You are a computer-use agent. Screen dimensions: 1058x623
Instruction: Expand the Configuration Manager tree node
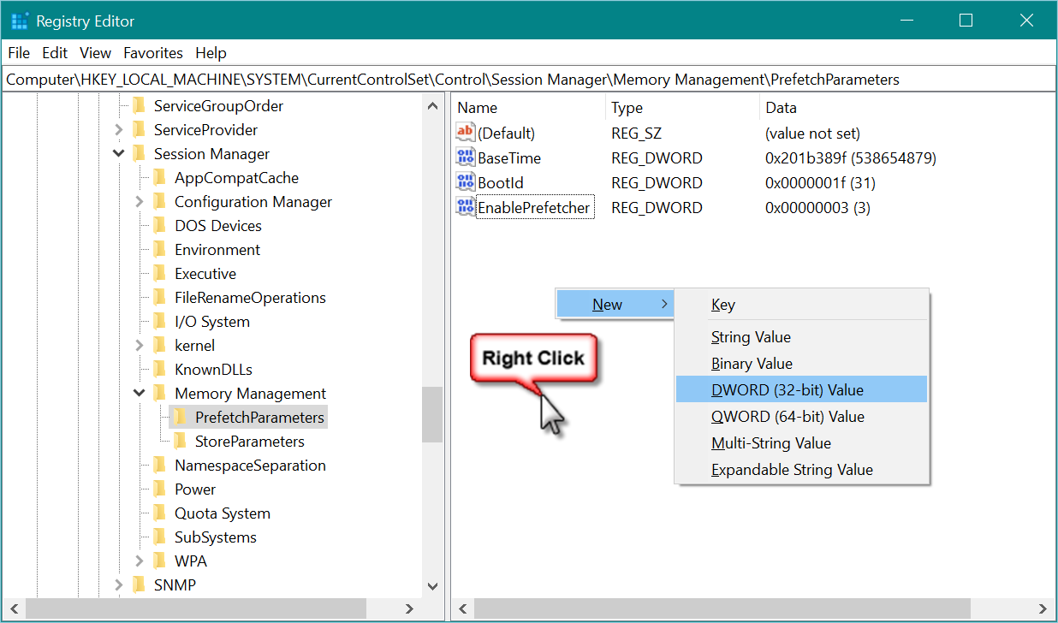pyautogui.click(x=140, y=202)
